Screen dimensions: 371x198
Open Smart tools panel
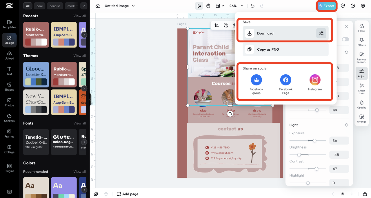tap(361, 89)
